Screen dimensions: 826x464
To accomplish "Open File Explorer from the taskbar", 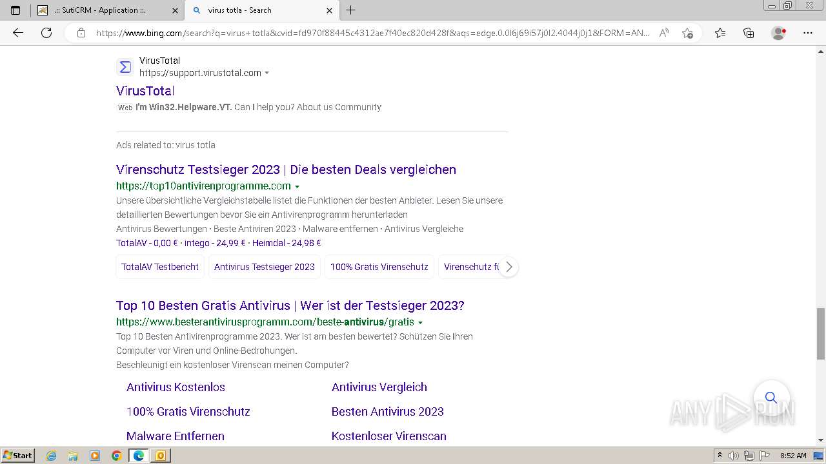I will pos(73,456).
